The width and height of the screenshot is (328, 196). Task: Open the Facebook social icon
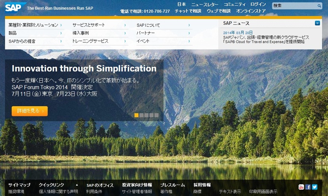point(308,187)
